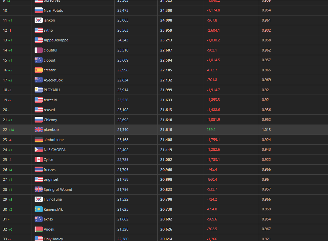This screenshot has height=241, width=328.
Task: Click the -2,604.1 difference value
Action: click(213, 30)
